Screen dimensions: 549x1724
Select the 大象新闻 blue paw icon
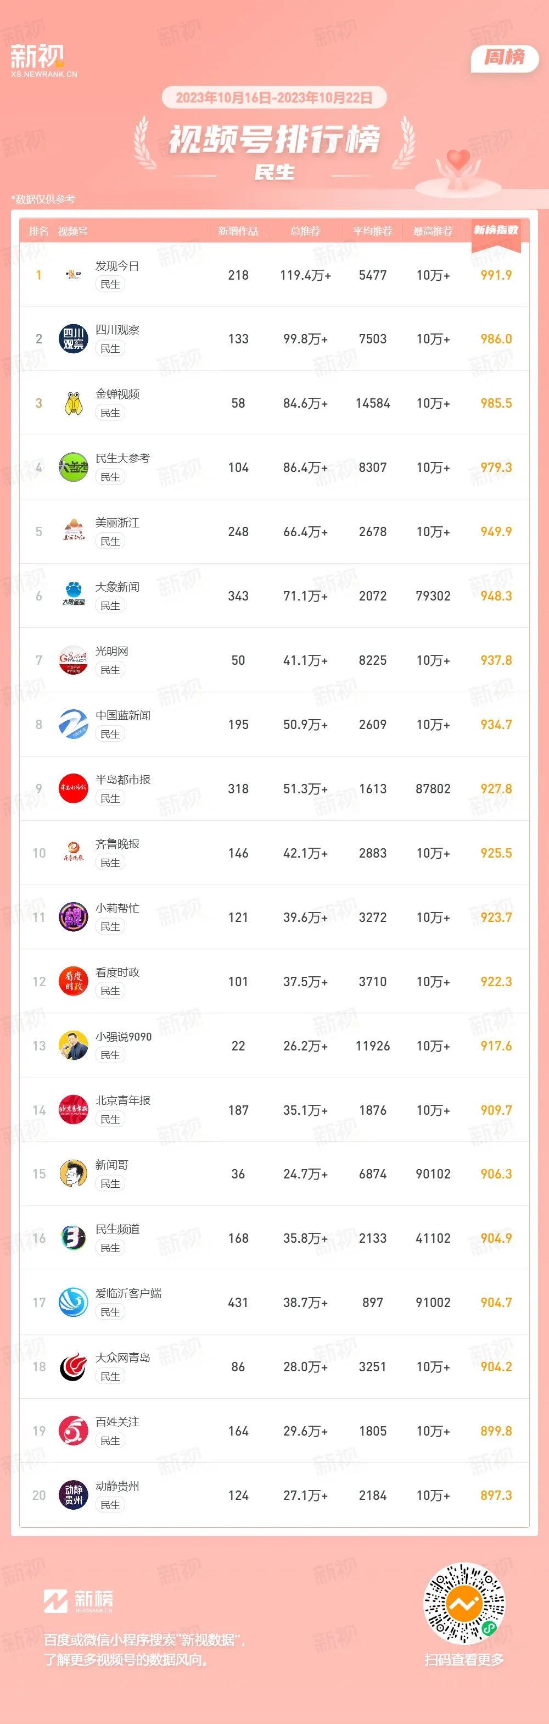74,596
